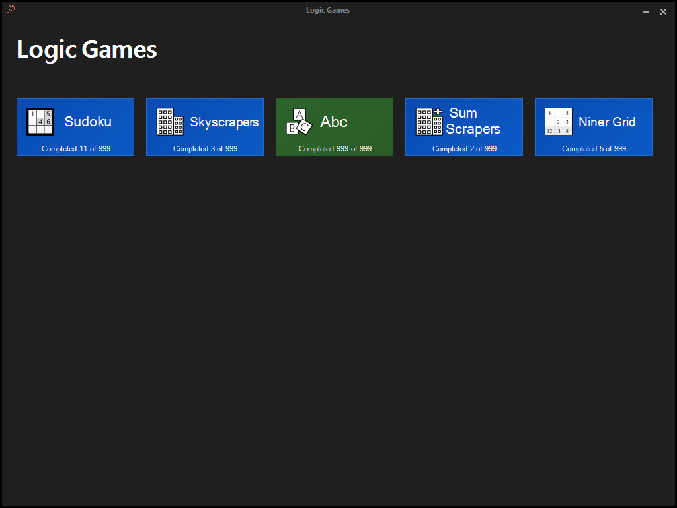Click the Logic Games window title bar
677x508 pixels.
(x=328, y=10)
